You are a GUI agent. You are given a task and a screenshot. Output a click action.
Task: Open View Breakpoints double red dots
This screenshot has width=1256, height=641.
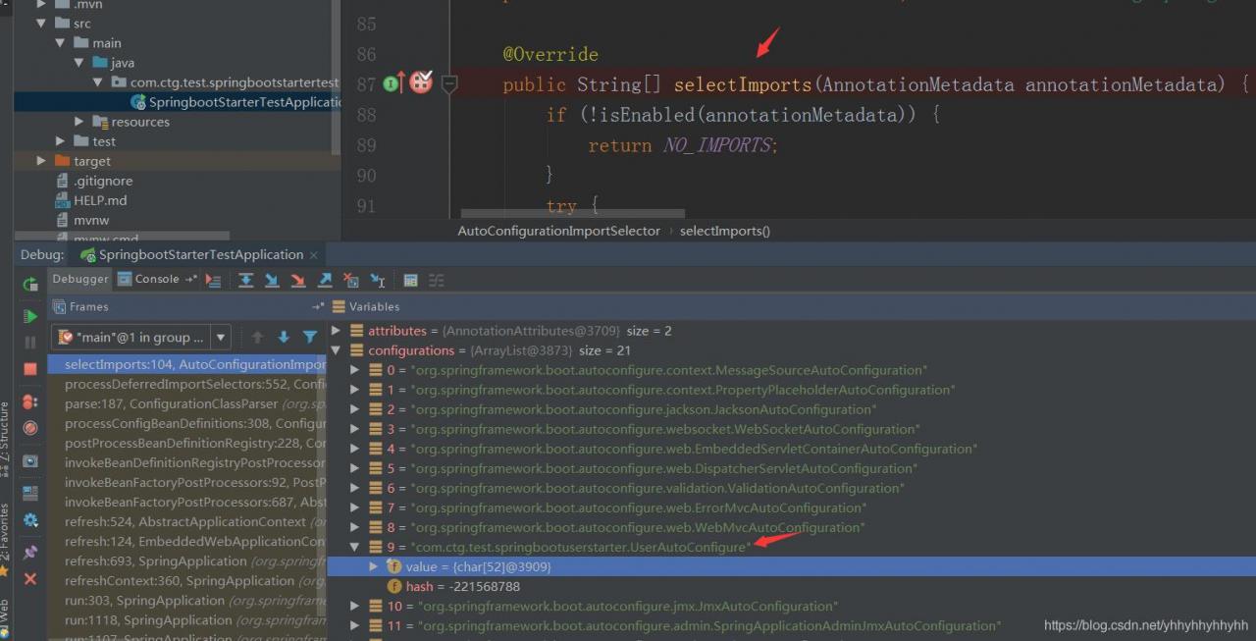click(x=30, y=401)
